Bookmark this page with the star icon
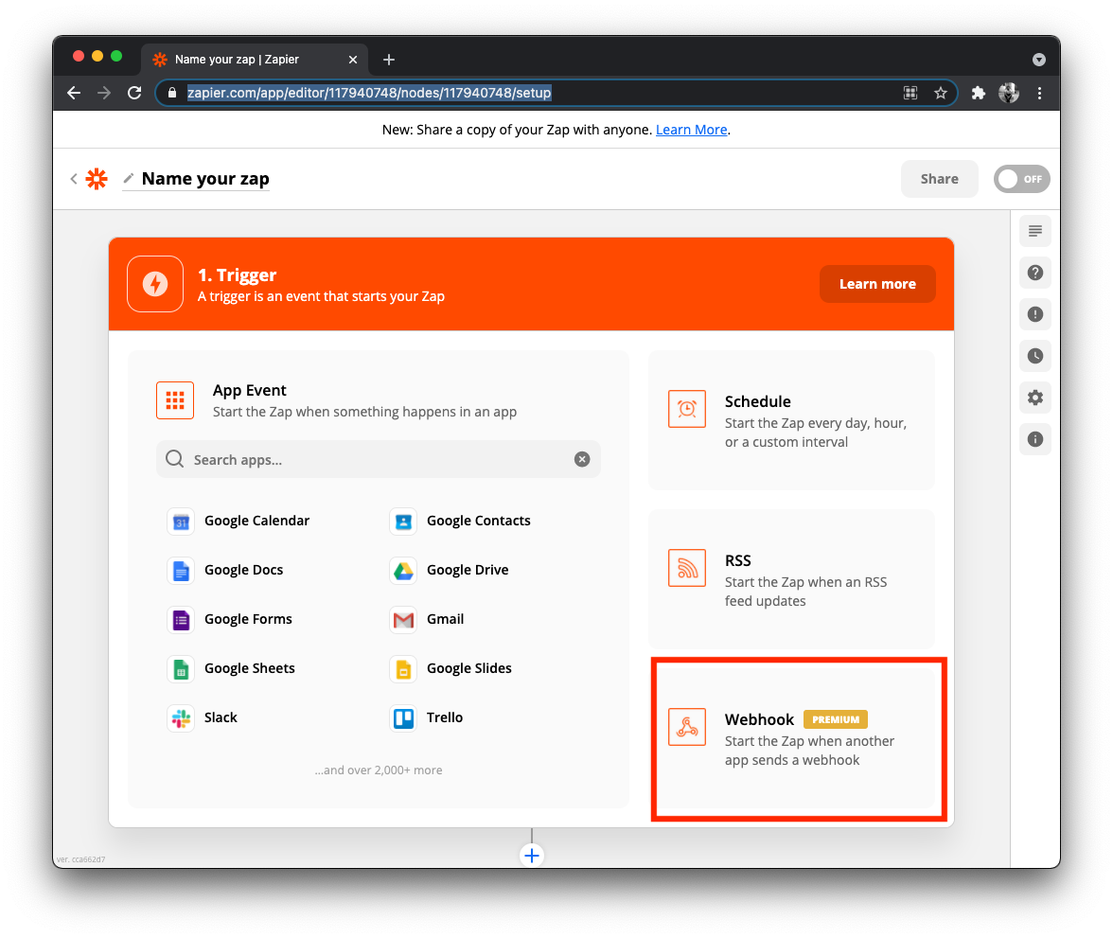This screenshot has width=1113, height=938. click(941, 93)
